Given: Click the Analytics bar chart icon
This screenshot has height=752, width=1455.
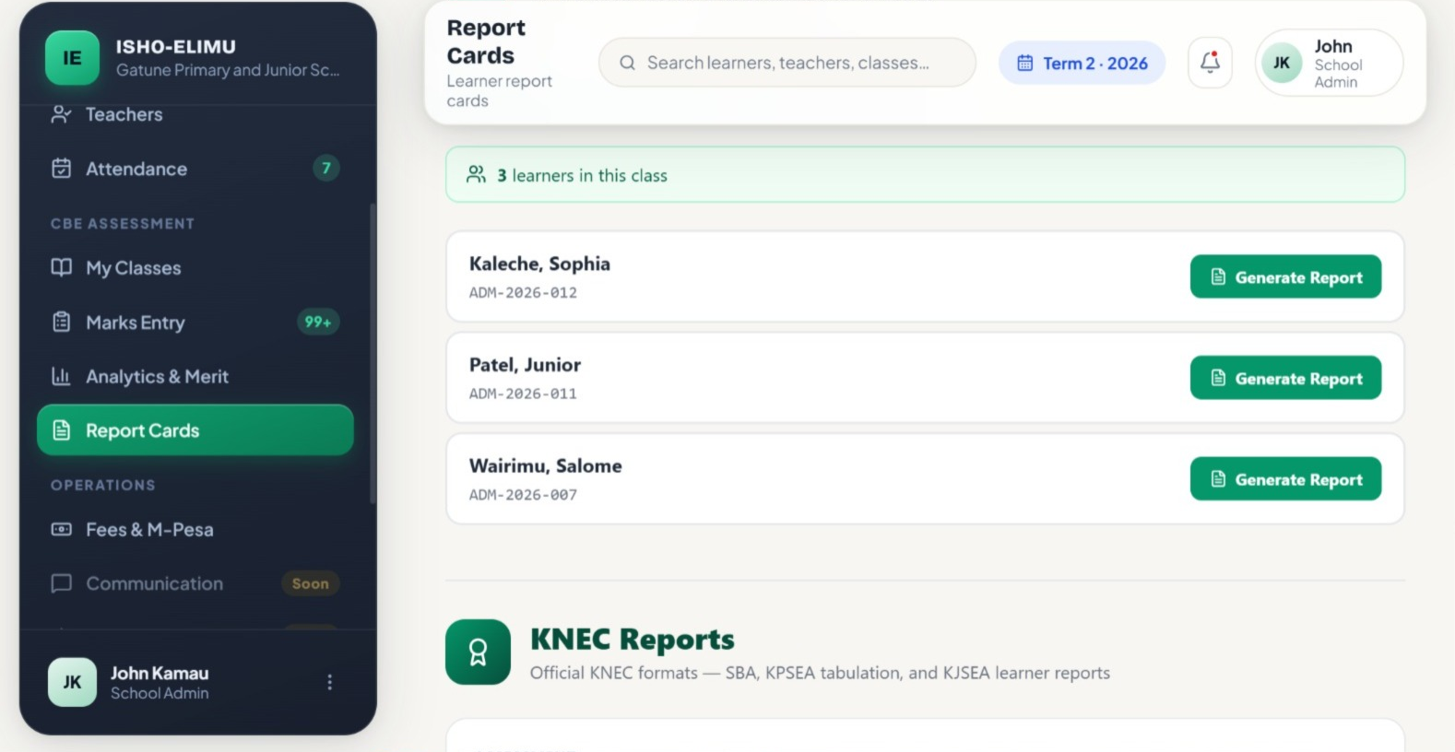Looking at the screenshot, I should pos(62,377).
